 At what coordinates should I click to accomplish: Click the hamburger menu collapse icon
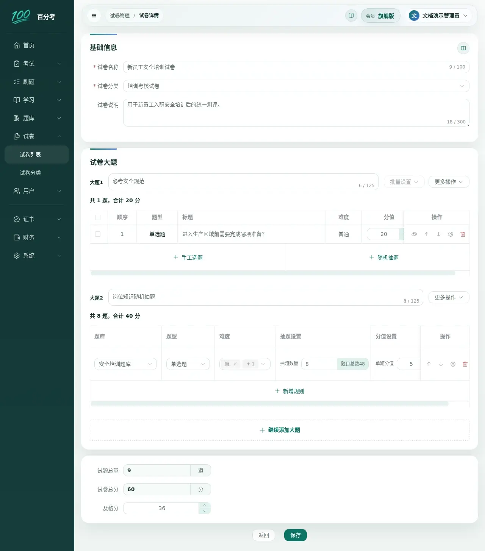tap(94, 16)
